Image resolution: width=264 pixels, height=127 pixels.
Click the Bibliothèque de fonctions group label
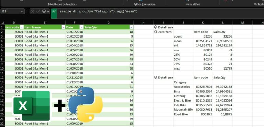[x=62, y=4]
